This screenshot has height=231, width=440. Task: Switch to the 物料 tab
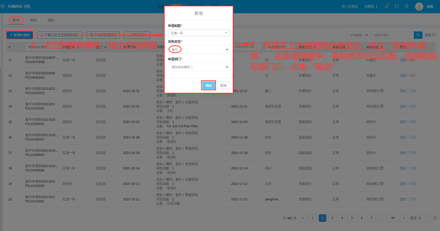coord(33,20)
